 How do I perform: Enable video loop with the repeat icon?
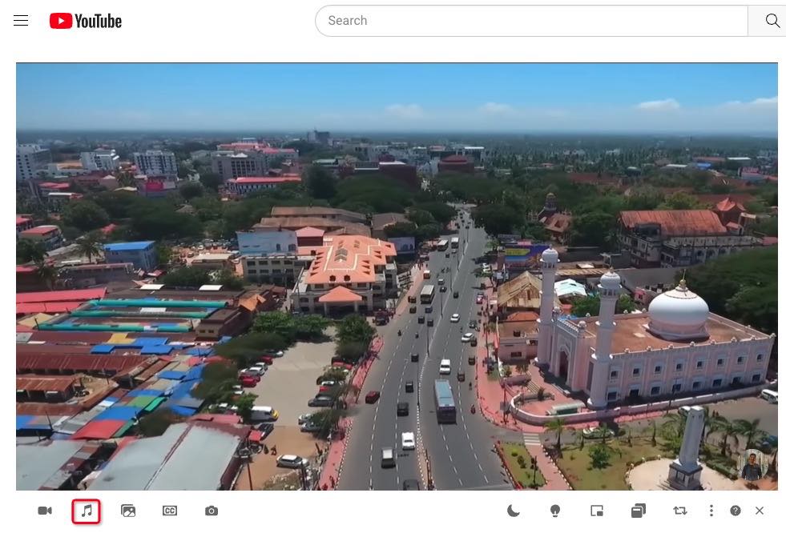coord(679,510)
